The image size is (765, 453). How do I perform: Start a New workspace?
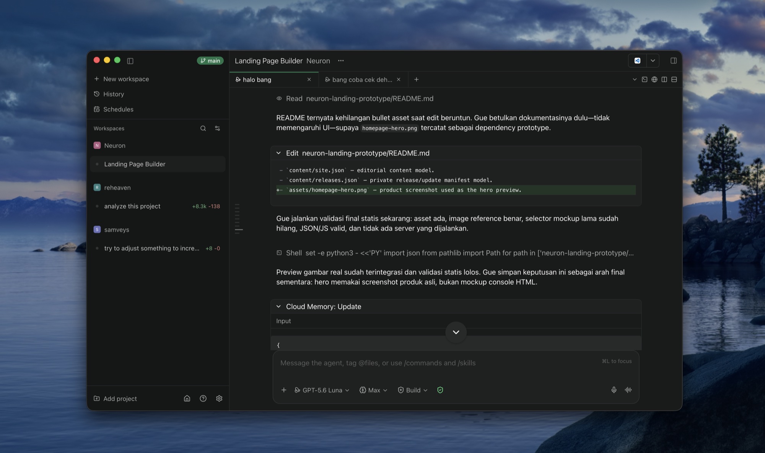tap(122, 79)
